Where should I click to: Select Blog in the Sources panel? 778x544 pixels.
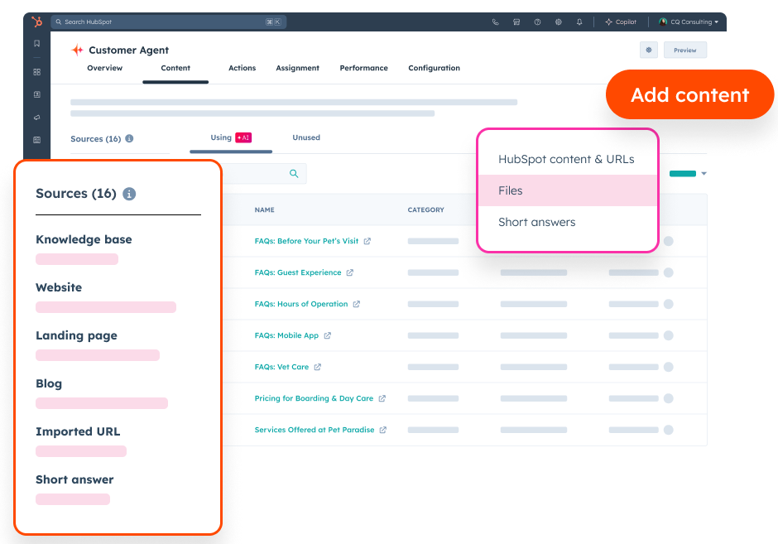point(49,383)
